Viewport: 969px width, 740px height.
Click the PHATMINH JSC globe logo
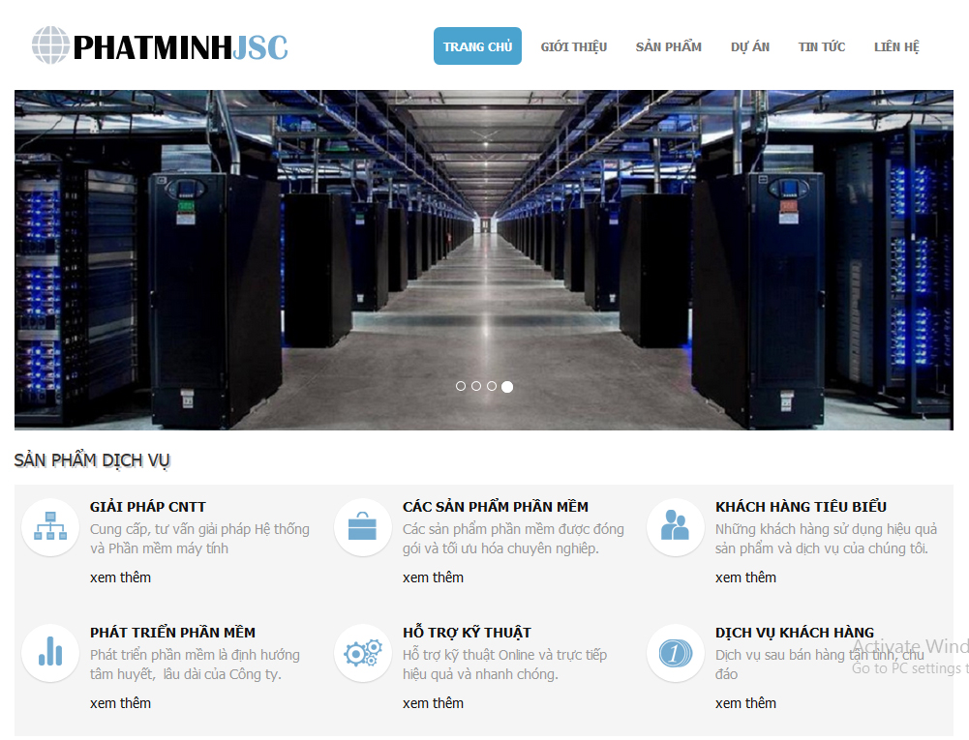[x=51, y=45]
